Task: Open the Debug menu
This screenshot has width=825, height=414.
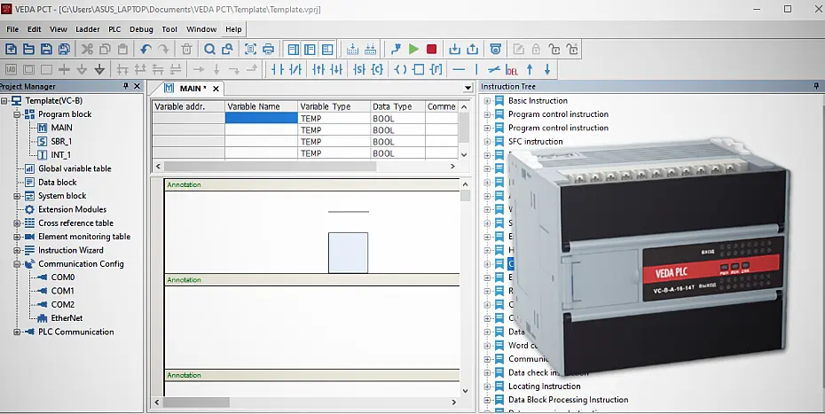Action: point(142,29)
